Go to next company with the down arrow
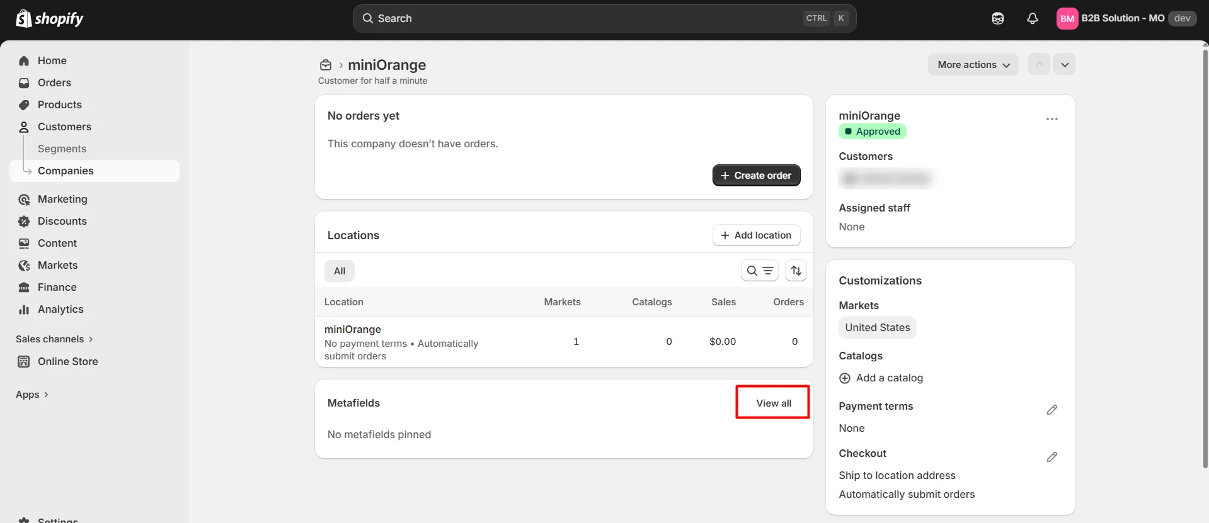The width and height of the screenshot is (1209, 523). click(x=1064, y=65)
